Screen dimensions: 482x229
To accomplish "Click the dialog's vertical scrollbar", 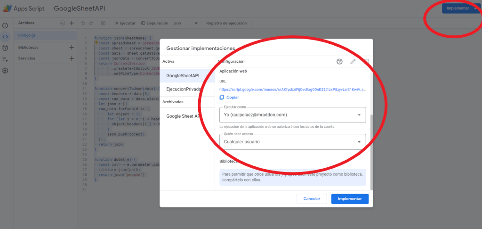I will coord(371,151).
